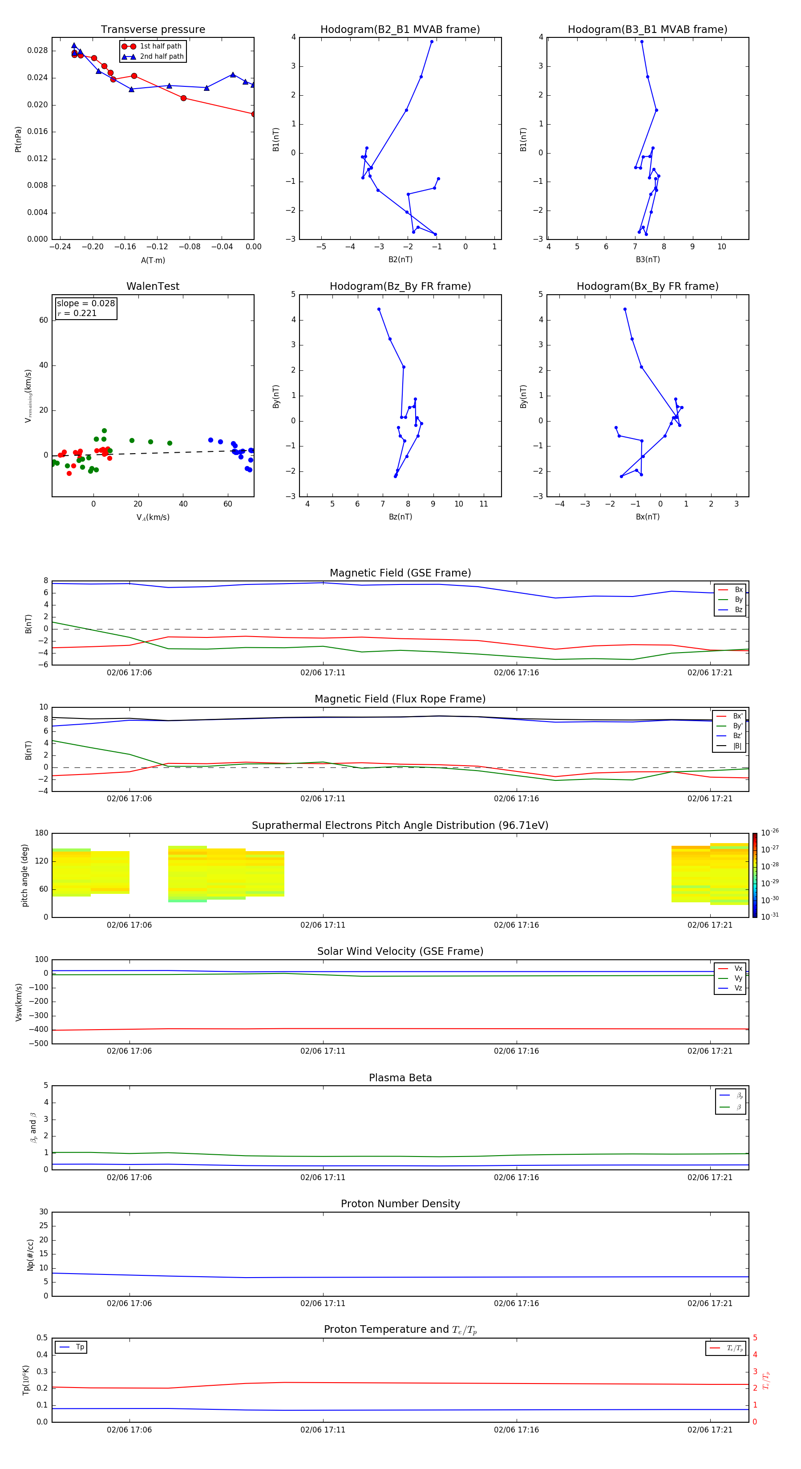Click the "Bx'" legend entry in Flux Rope plot
801x1469 pixels.
[729, 716]
